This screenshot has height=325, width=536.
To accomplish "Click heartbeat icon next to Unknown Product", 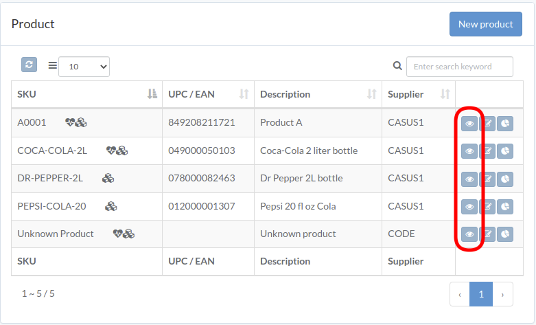I will (x=118, y=234).
